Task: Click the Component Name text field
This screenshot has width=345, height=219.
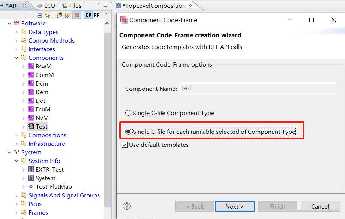Action: 257,89
